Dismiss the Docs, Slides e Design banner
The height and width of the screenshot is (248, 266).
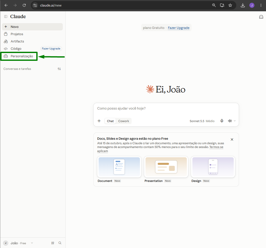point(232,139)
